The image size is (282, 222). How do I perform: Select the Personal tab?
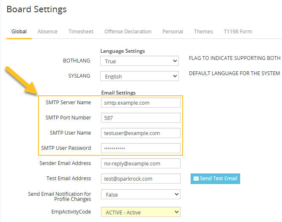tap(172, 32)
